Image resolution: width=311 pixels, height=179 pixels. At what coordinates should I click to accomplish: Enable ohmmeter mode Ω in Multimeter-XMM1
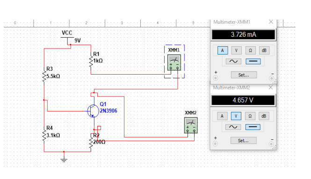(x=250, y=50)
